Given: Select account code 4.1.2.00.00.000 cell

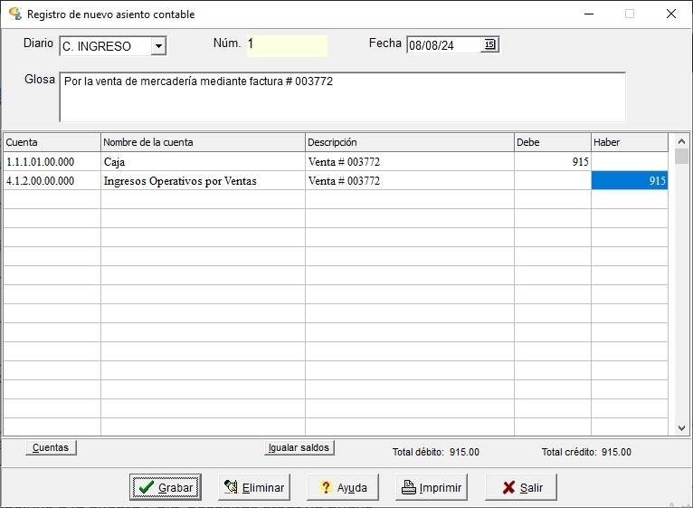Looking at the screenshot, I should [x=52, y=181].
